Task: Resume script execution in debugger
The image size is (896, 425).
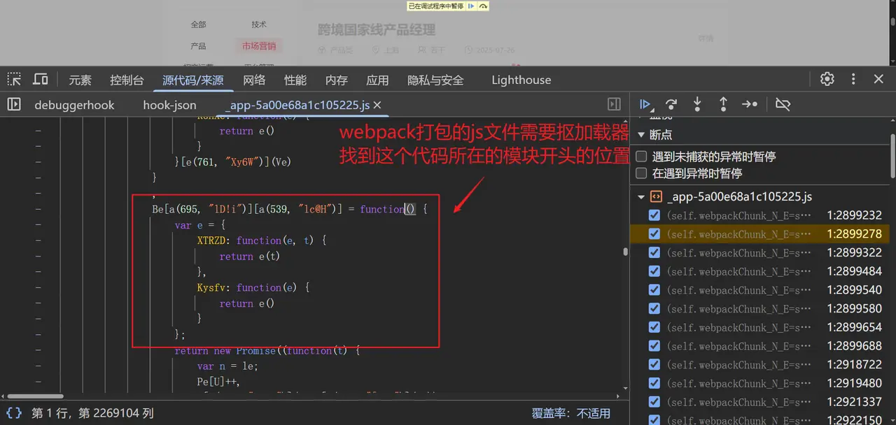Action: pyautogui.click(x=645, y=104)
